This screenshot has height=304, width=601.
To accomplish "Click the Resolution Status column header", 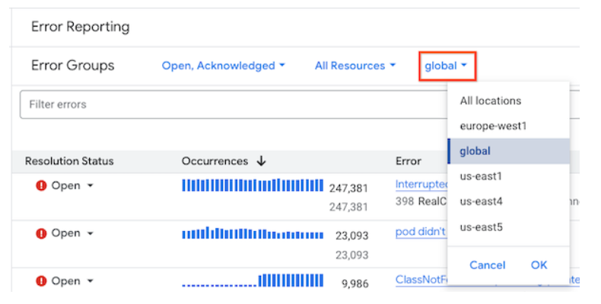I will coord(69,161).
